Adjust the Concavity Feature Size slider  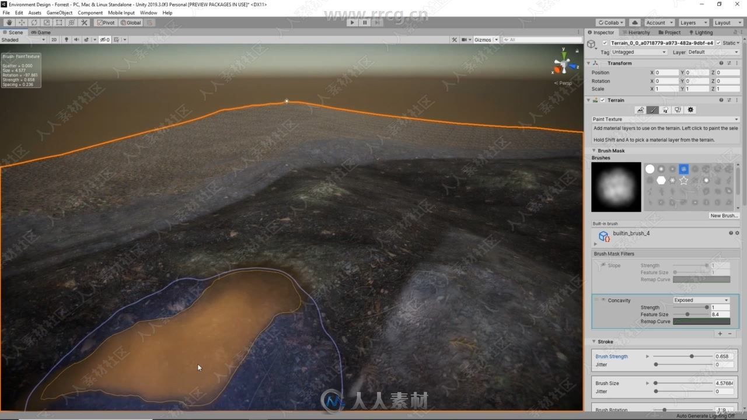tap(691, 314)
